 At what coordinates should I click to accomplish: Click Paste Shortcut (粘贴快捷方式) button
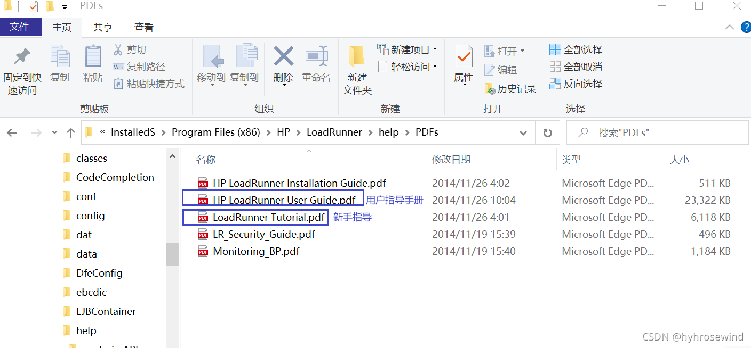149,84
